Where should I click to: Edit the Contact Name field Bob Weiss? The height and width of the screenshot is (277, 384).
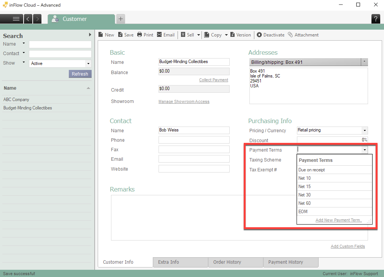tap(194, 130)
